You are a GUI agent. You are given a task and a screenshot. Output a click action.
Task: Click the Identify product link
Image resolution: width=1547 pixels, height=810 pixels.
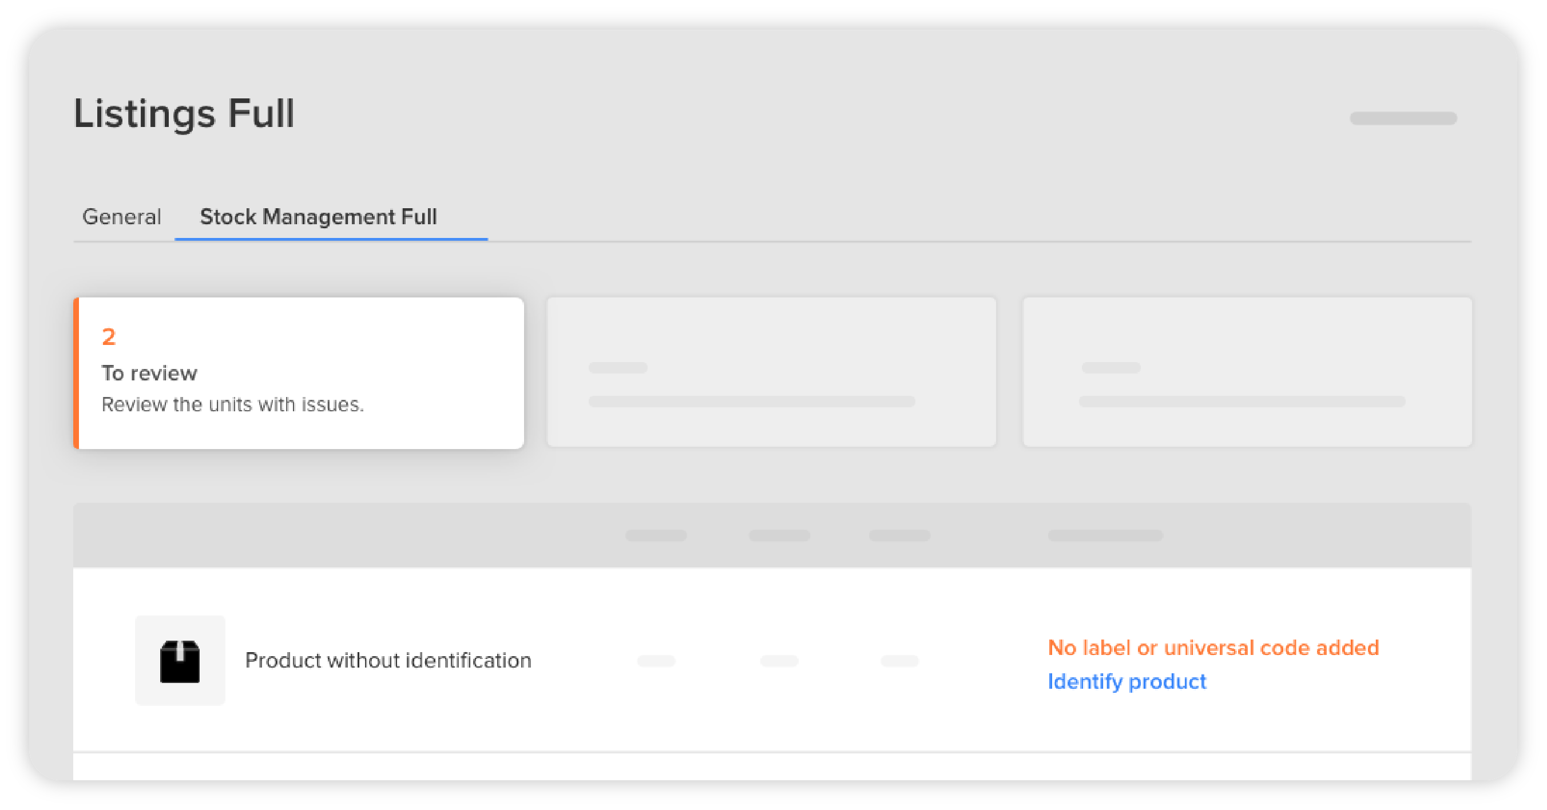1126,681
